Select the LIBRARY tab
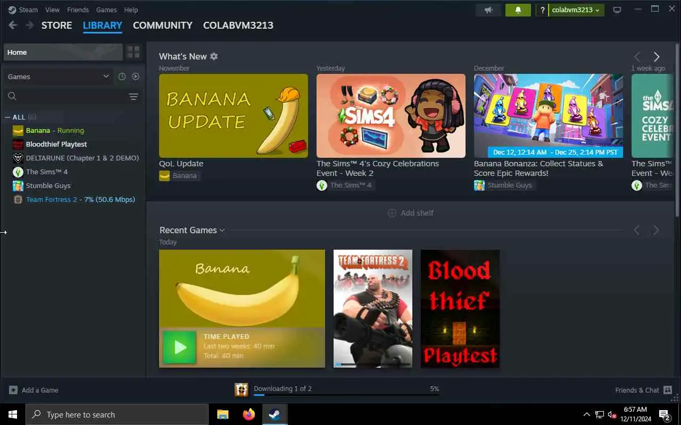 102,25
